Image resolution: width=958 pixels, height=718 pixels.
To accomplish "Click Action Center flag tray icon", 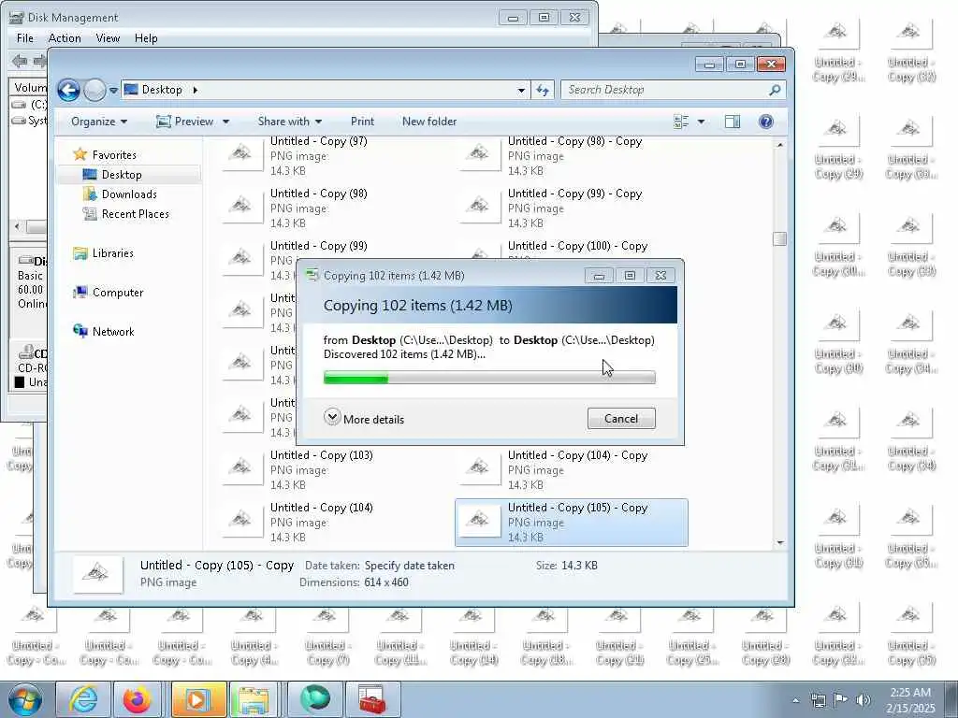I will coord(840,700).
